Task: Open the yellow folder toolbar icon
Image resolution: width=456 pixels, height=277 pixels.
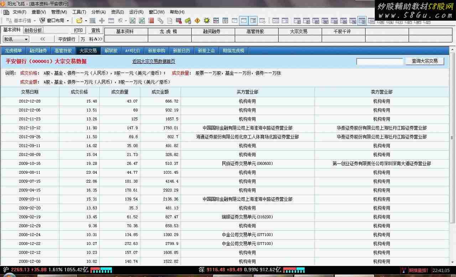Action: pos(79,21)
